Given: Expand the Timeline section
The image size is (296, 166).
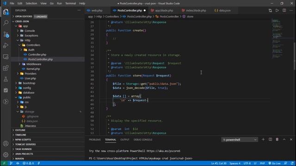Looking at the screenshot, I should [20, 135].
